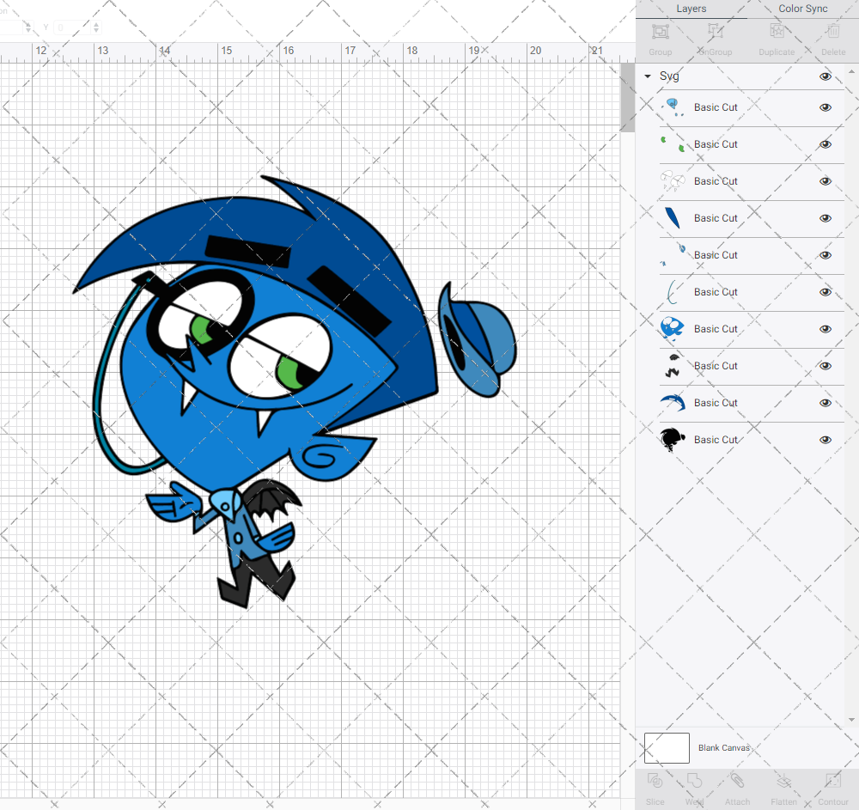Click the Blank Canvas label
The image size is (859, 810).
(723, 747)
